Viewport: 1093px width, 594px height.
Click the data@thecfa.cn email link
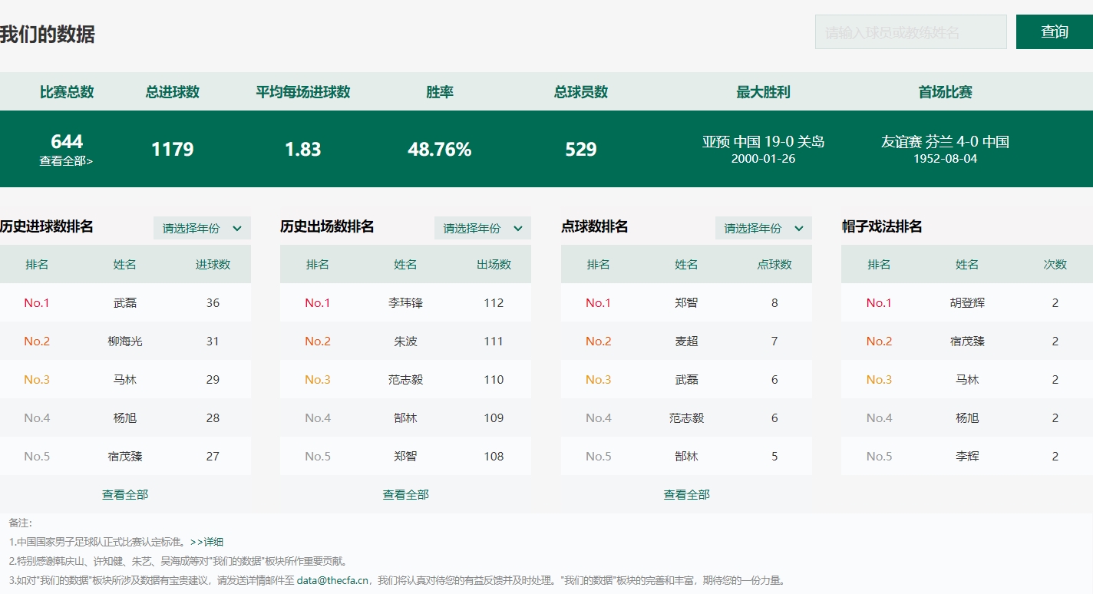click(x=332, y=580)
